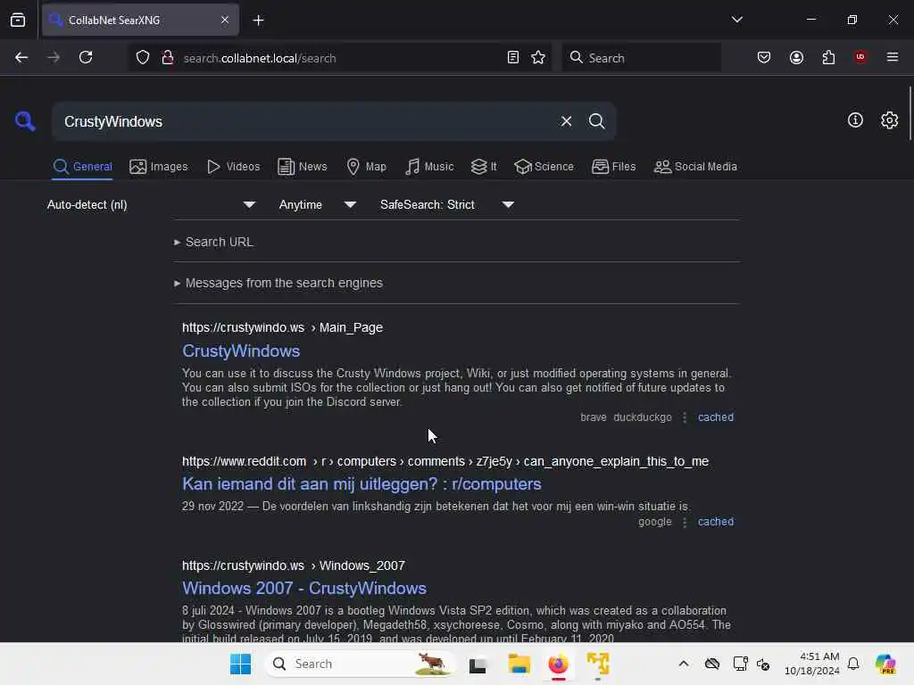Toggle reader view icon in address bar
This screenshot has height=685, width=914.
[513, 58]
